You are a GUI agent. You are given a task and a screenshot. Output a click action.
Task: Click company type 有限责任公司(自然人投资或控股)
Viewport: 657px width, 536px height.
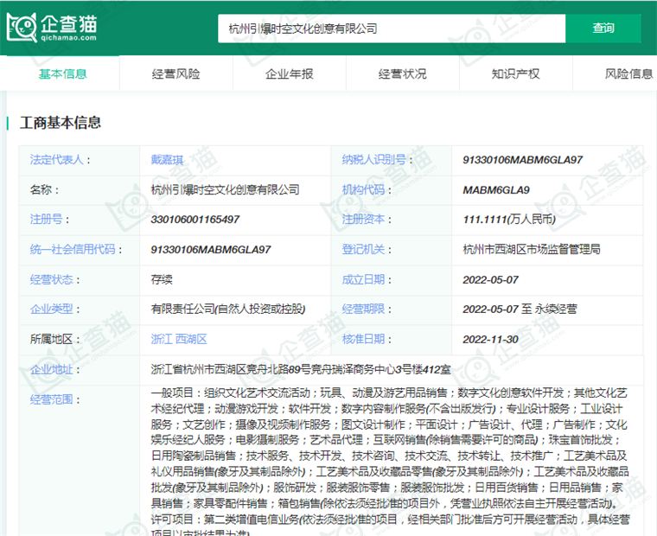pyautogui.click(x=228, y=309)
